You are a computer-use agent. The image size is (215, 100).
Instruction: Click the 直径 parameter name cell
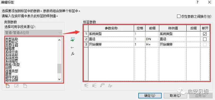(111, 39)
